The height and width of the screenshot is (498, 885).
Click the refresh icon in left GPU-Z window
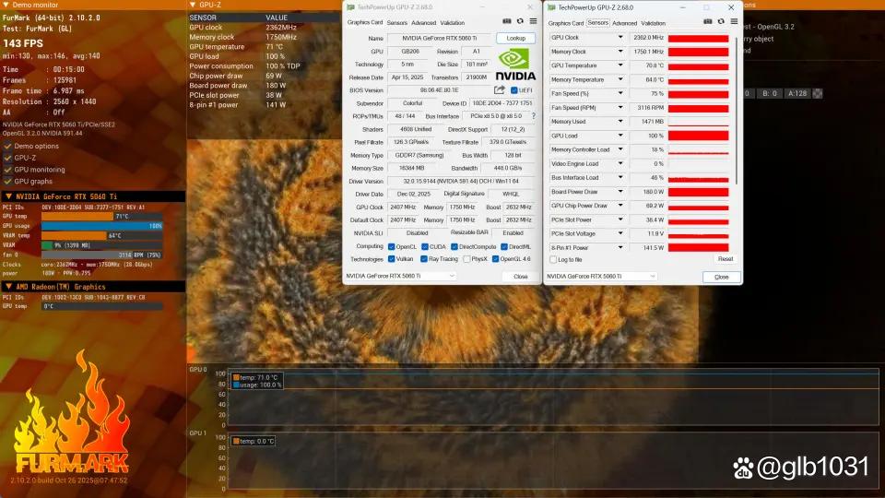(520, 21)
